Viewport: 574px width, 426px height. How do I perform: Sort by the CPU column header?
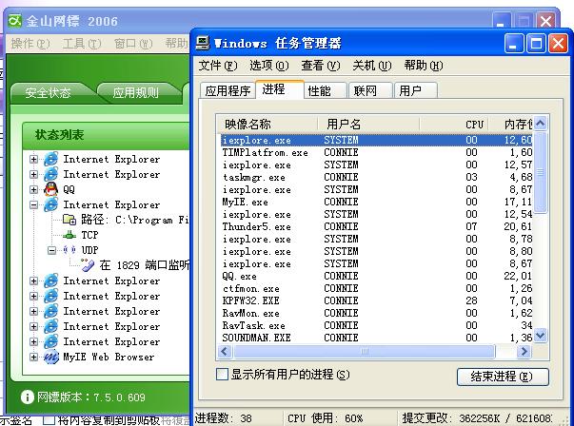(454, 125)
